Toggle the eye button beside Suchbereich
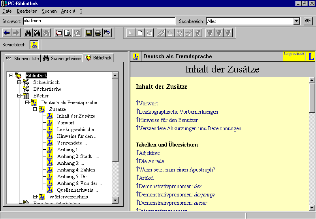 pos(308,21)
